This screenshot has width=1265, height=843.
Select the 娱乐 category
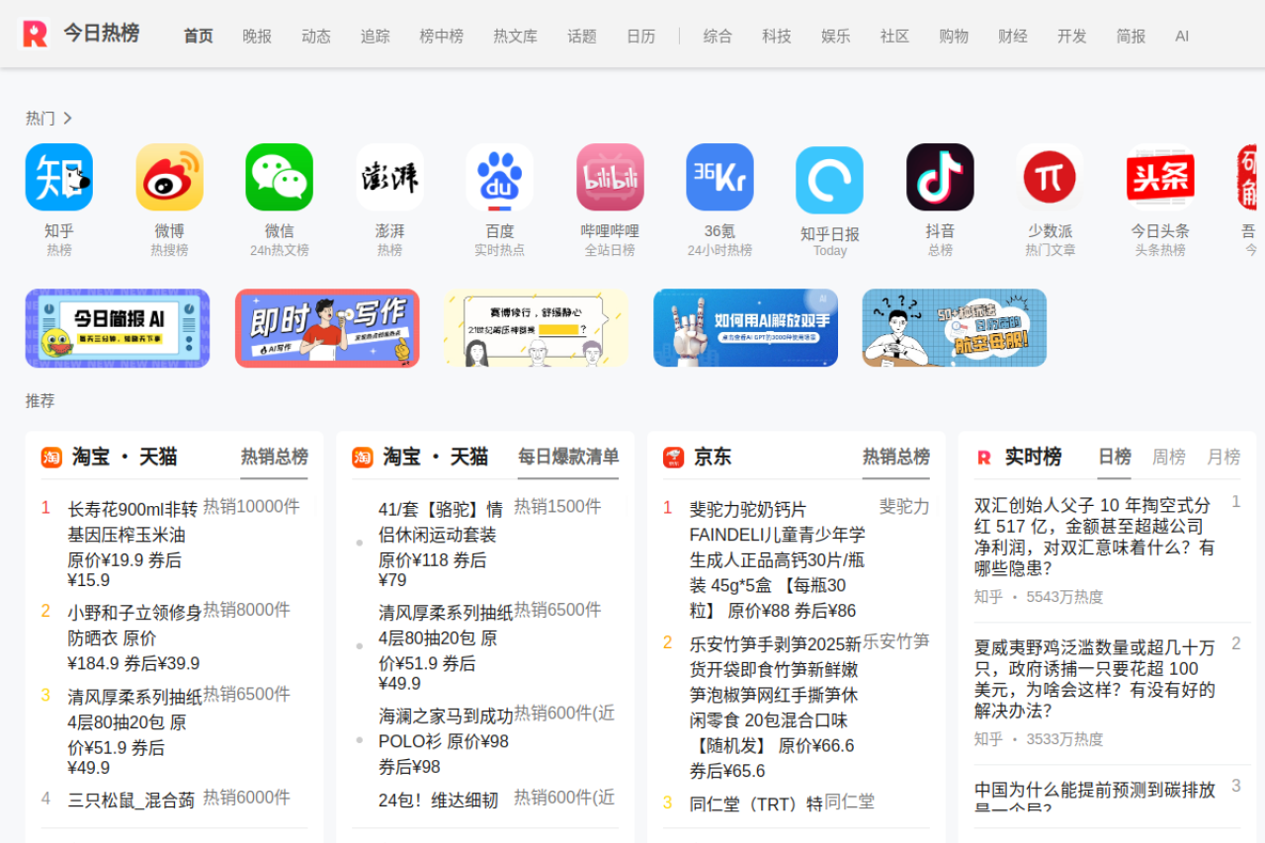point(836,37)
